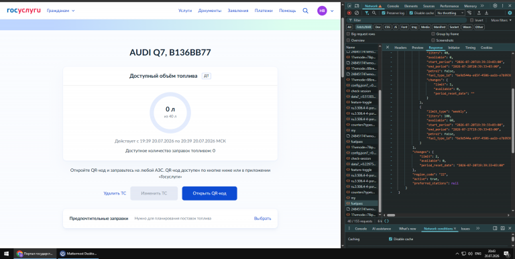
Task: Enable Group by frame checkbox
Action: point(433,34)
